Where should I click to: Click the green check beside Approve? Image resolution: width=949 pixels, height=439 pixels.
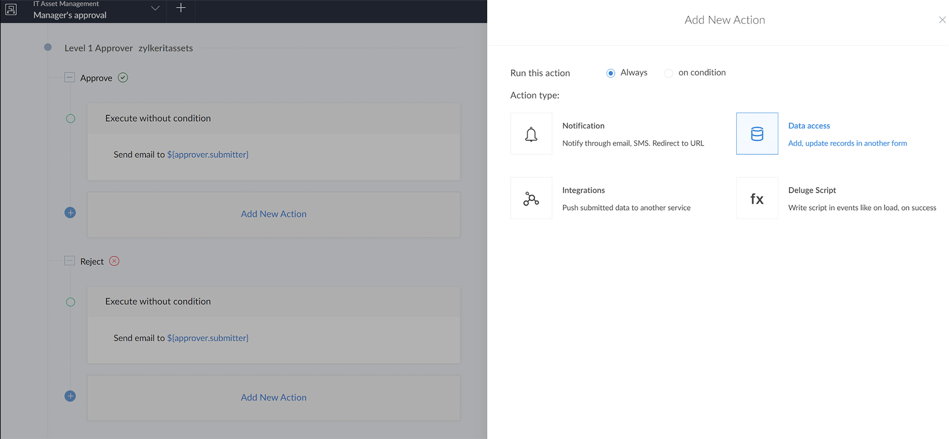coord(122,77)
